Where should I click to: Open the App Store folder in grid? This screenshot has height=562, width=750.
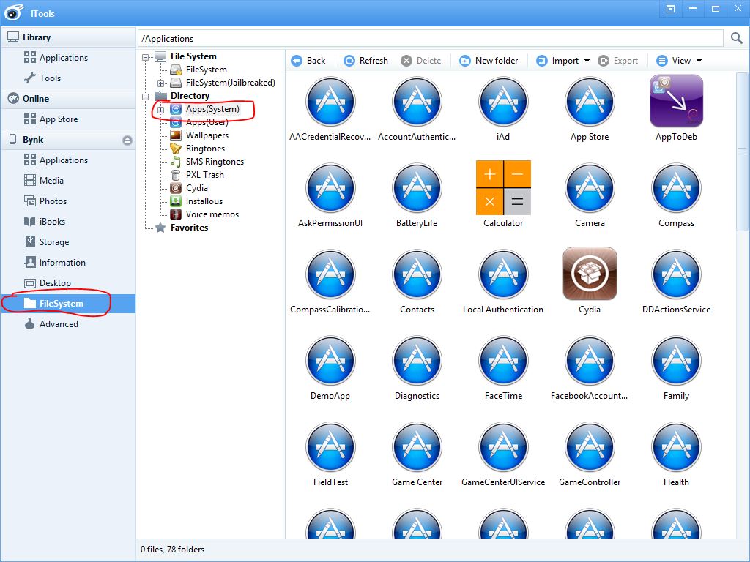coord(590,101)
